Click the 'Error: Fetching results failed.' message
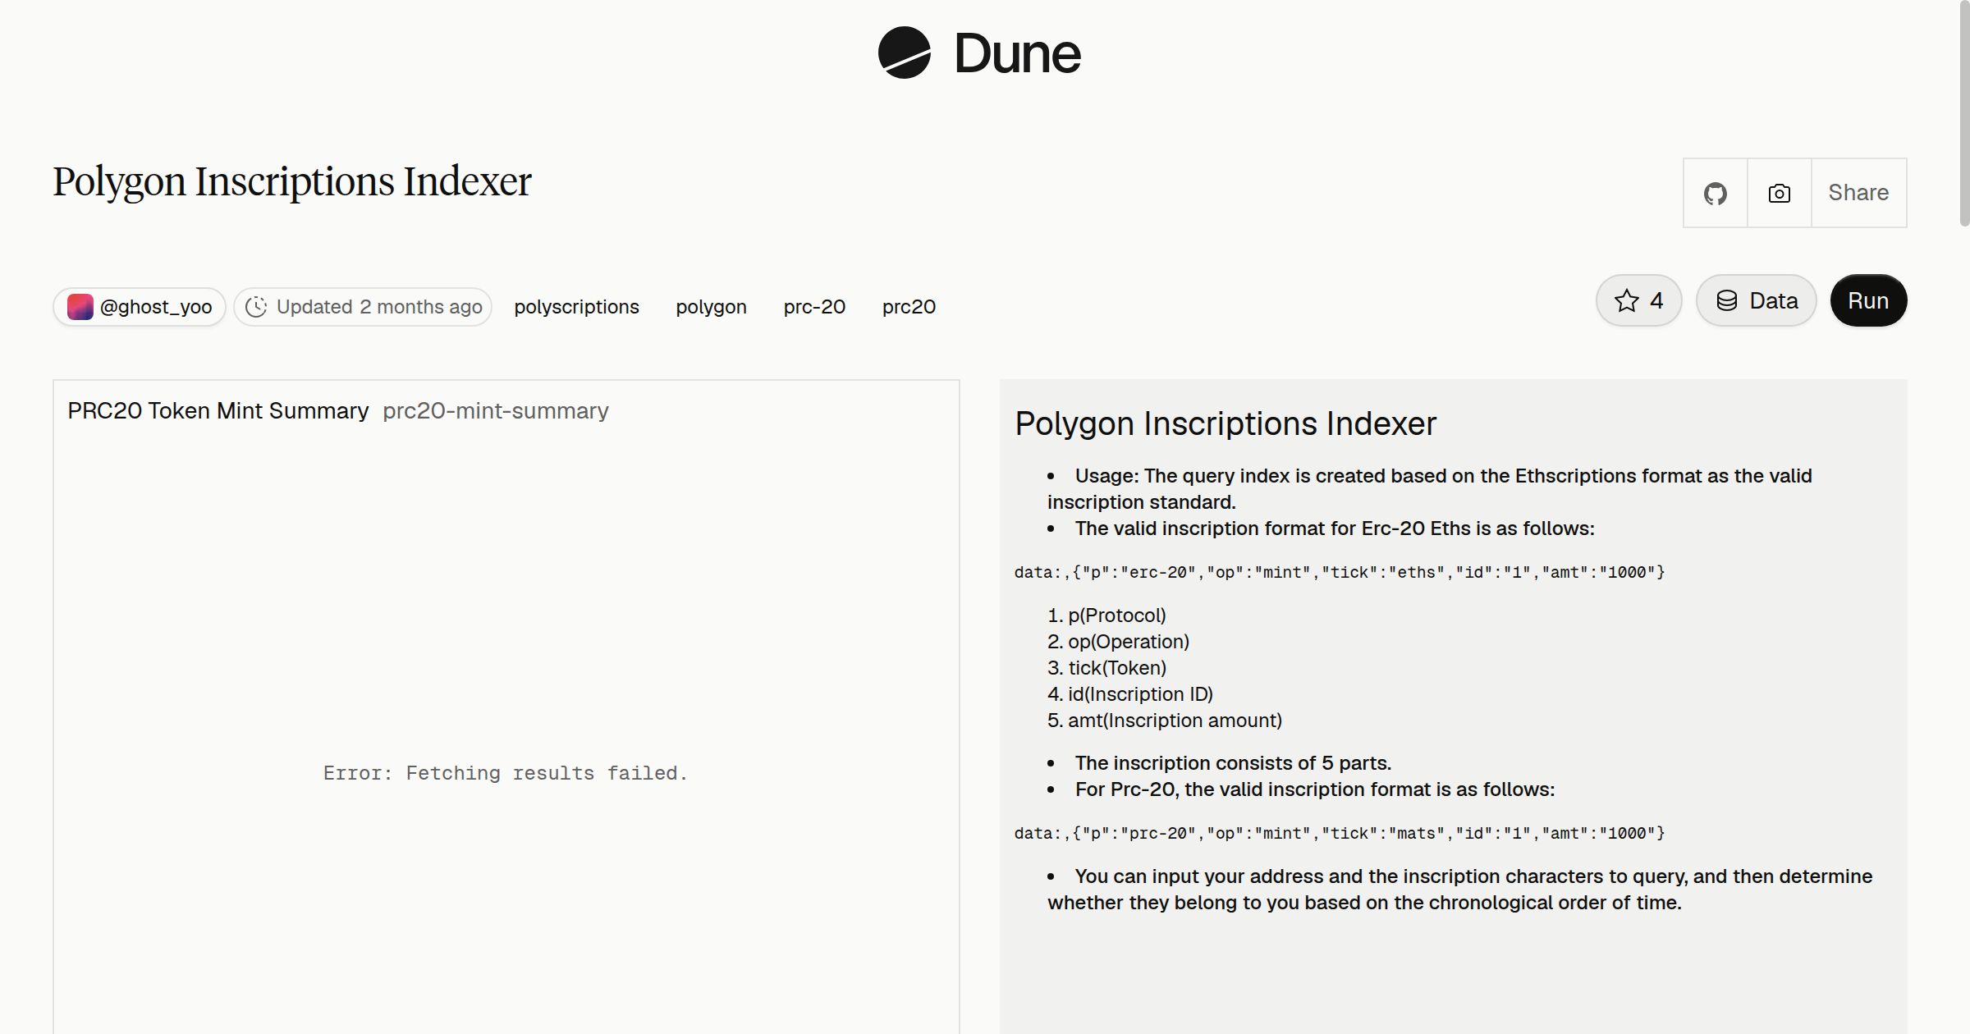Viewport: 1970px width, 1034px height. [x=506, y=773]
